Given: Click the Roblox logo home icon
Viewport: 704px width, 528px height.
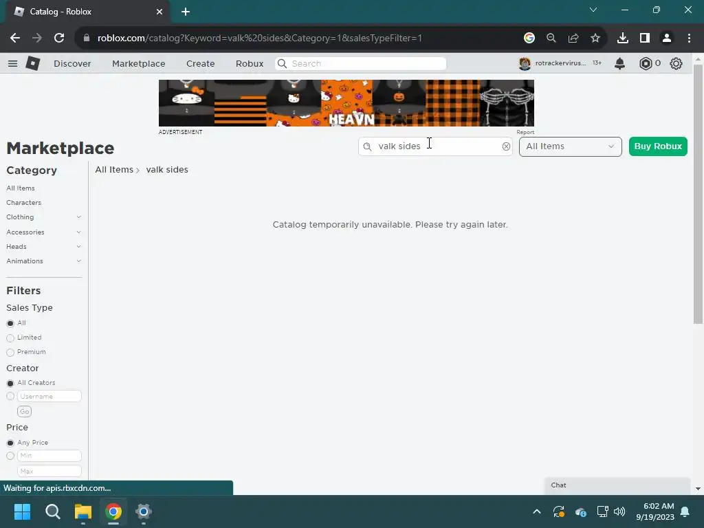Looking at the screenshot, I should [33, 63].
